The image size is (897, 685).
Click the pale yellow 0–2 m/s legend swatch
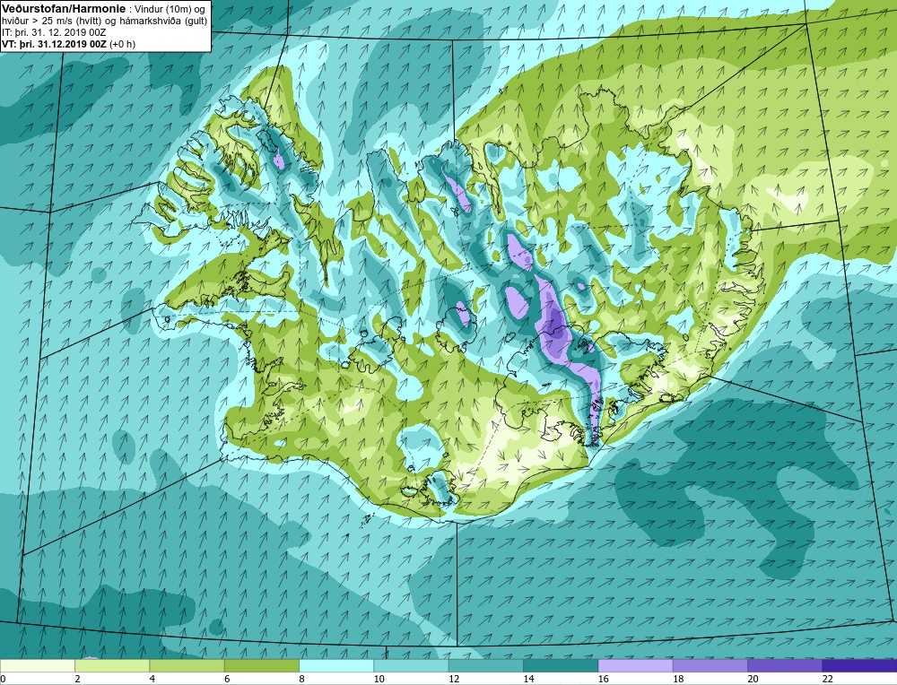tap(37, 665)
